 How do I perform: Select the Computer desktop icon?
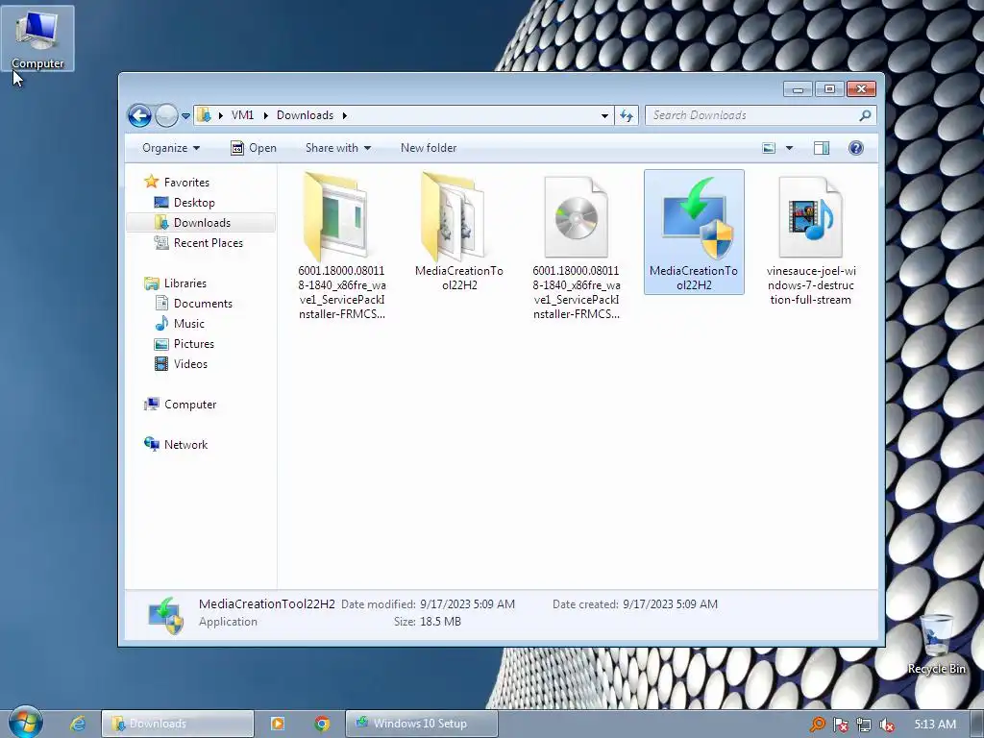coord(37,37)
